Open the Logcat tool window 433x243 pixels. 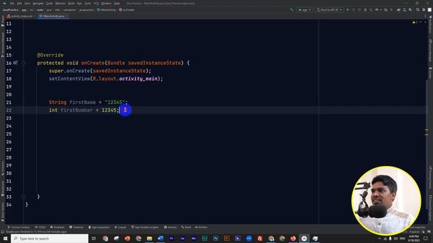[120, 227]
